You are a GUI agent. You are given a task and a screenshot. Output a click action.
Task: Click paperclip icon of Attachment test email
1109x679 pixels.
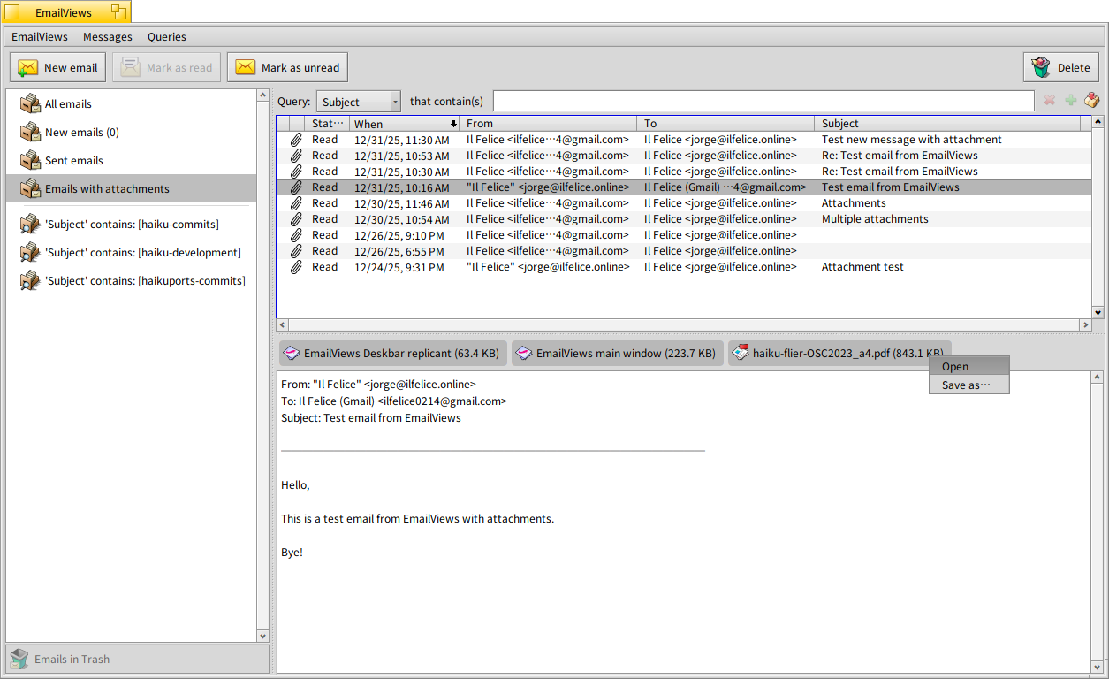pyautogui.click(x=296, y=267)
